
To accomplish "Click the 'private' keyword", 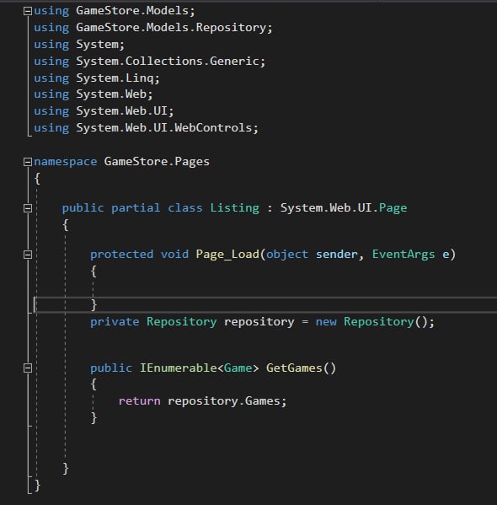I will (115, 322).
